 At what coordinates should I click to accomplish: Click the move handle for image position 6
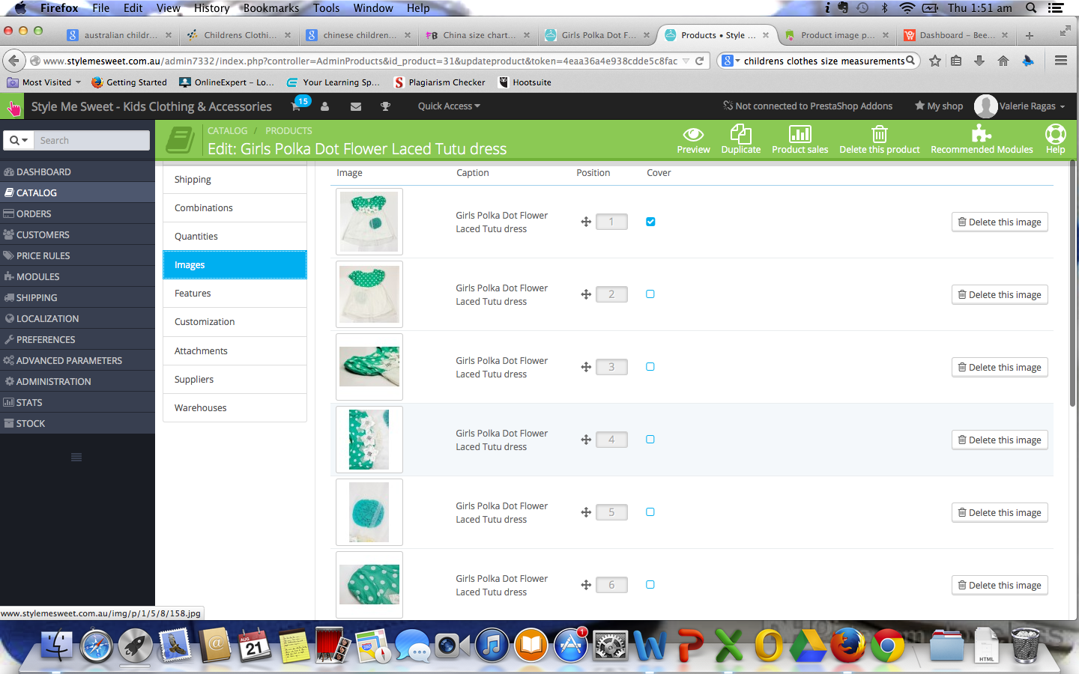(586, 585)
